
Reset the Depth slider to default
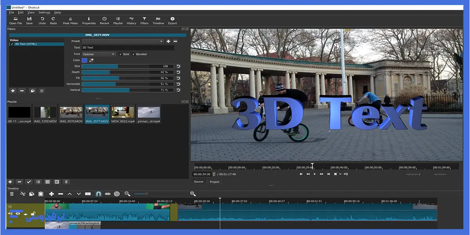pyautogui.click(x=178, y=72)
